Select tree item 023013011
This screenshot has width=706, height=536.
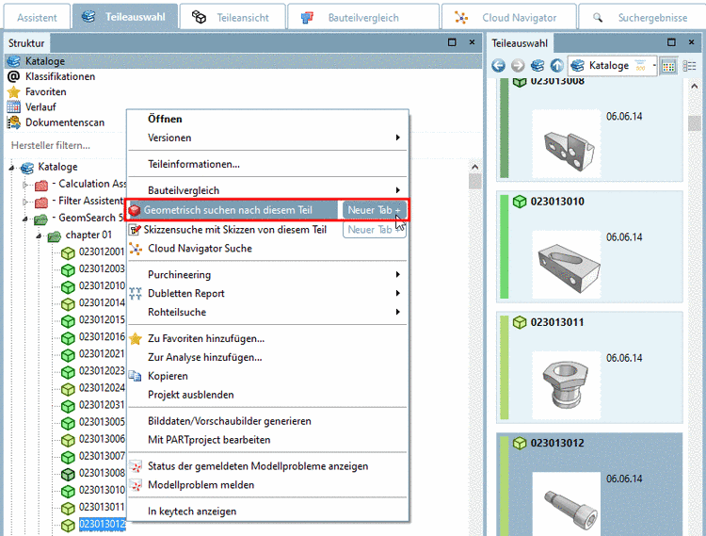pos(102,507)
